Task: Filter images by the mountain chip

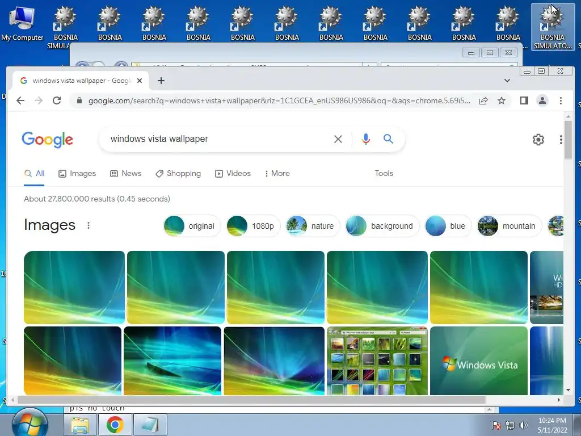Action: [509, 226]
